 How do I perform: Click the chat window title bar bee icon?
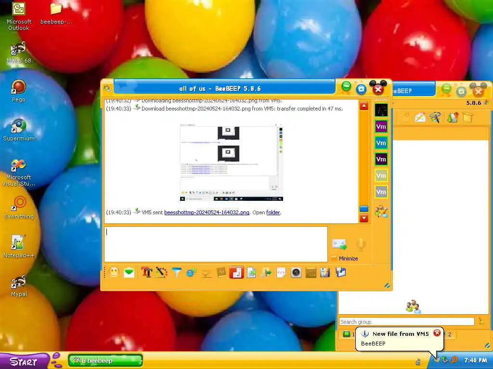(107, 88)
